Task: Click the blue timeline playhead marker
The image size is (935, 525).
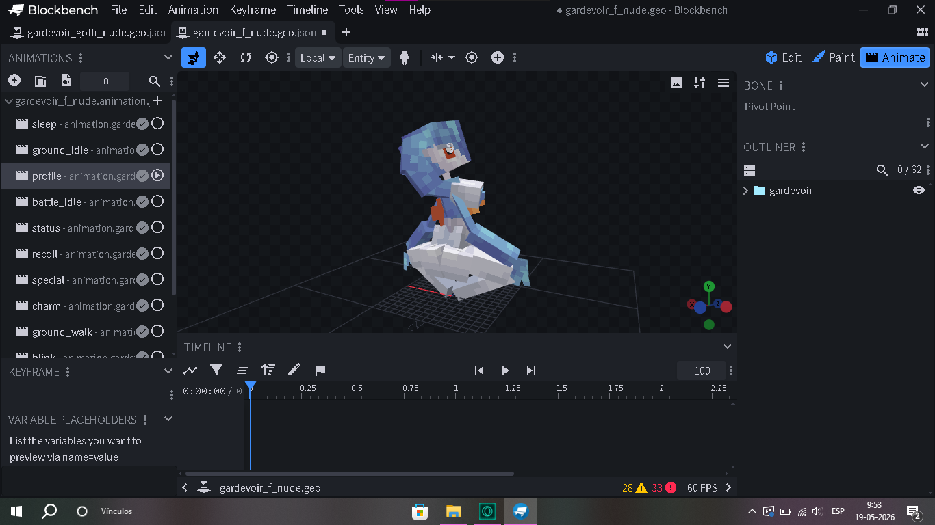Action: tap(251, 388)
